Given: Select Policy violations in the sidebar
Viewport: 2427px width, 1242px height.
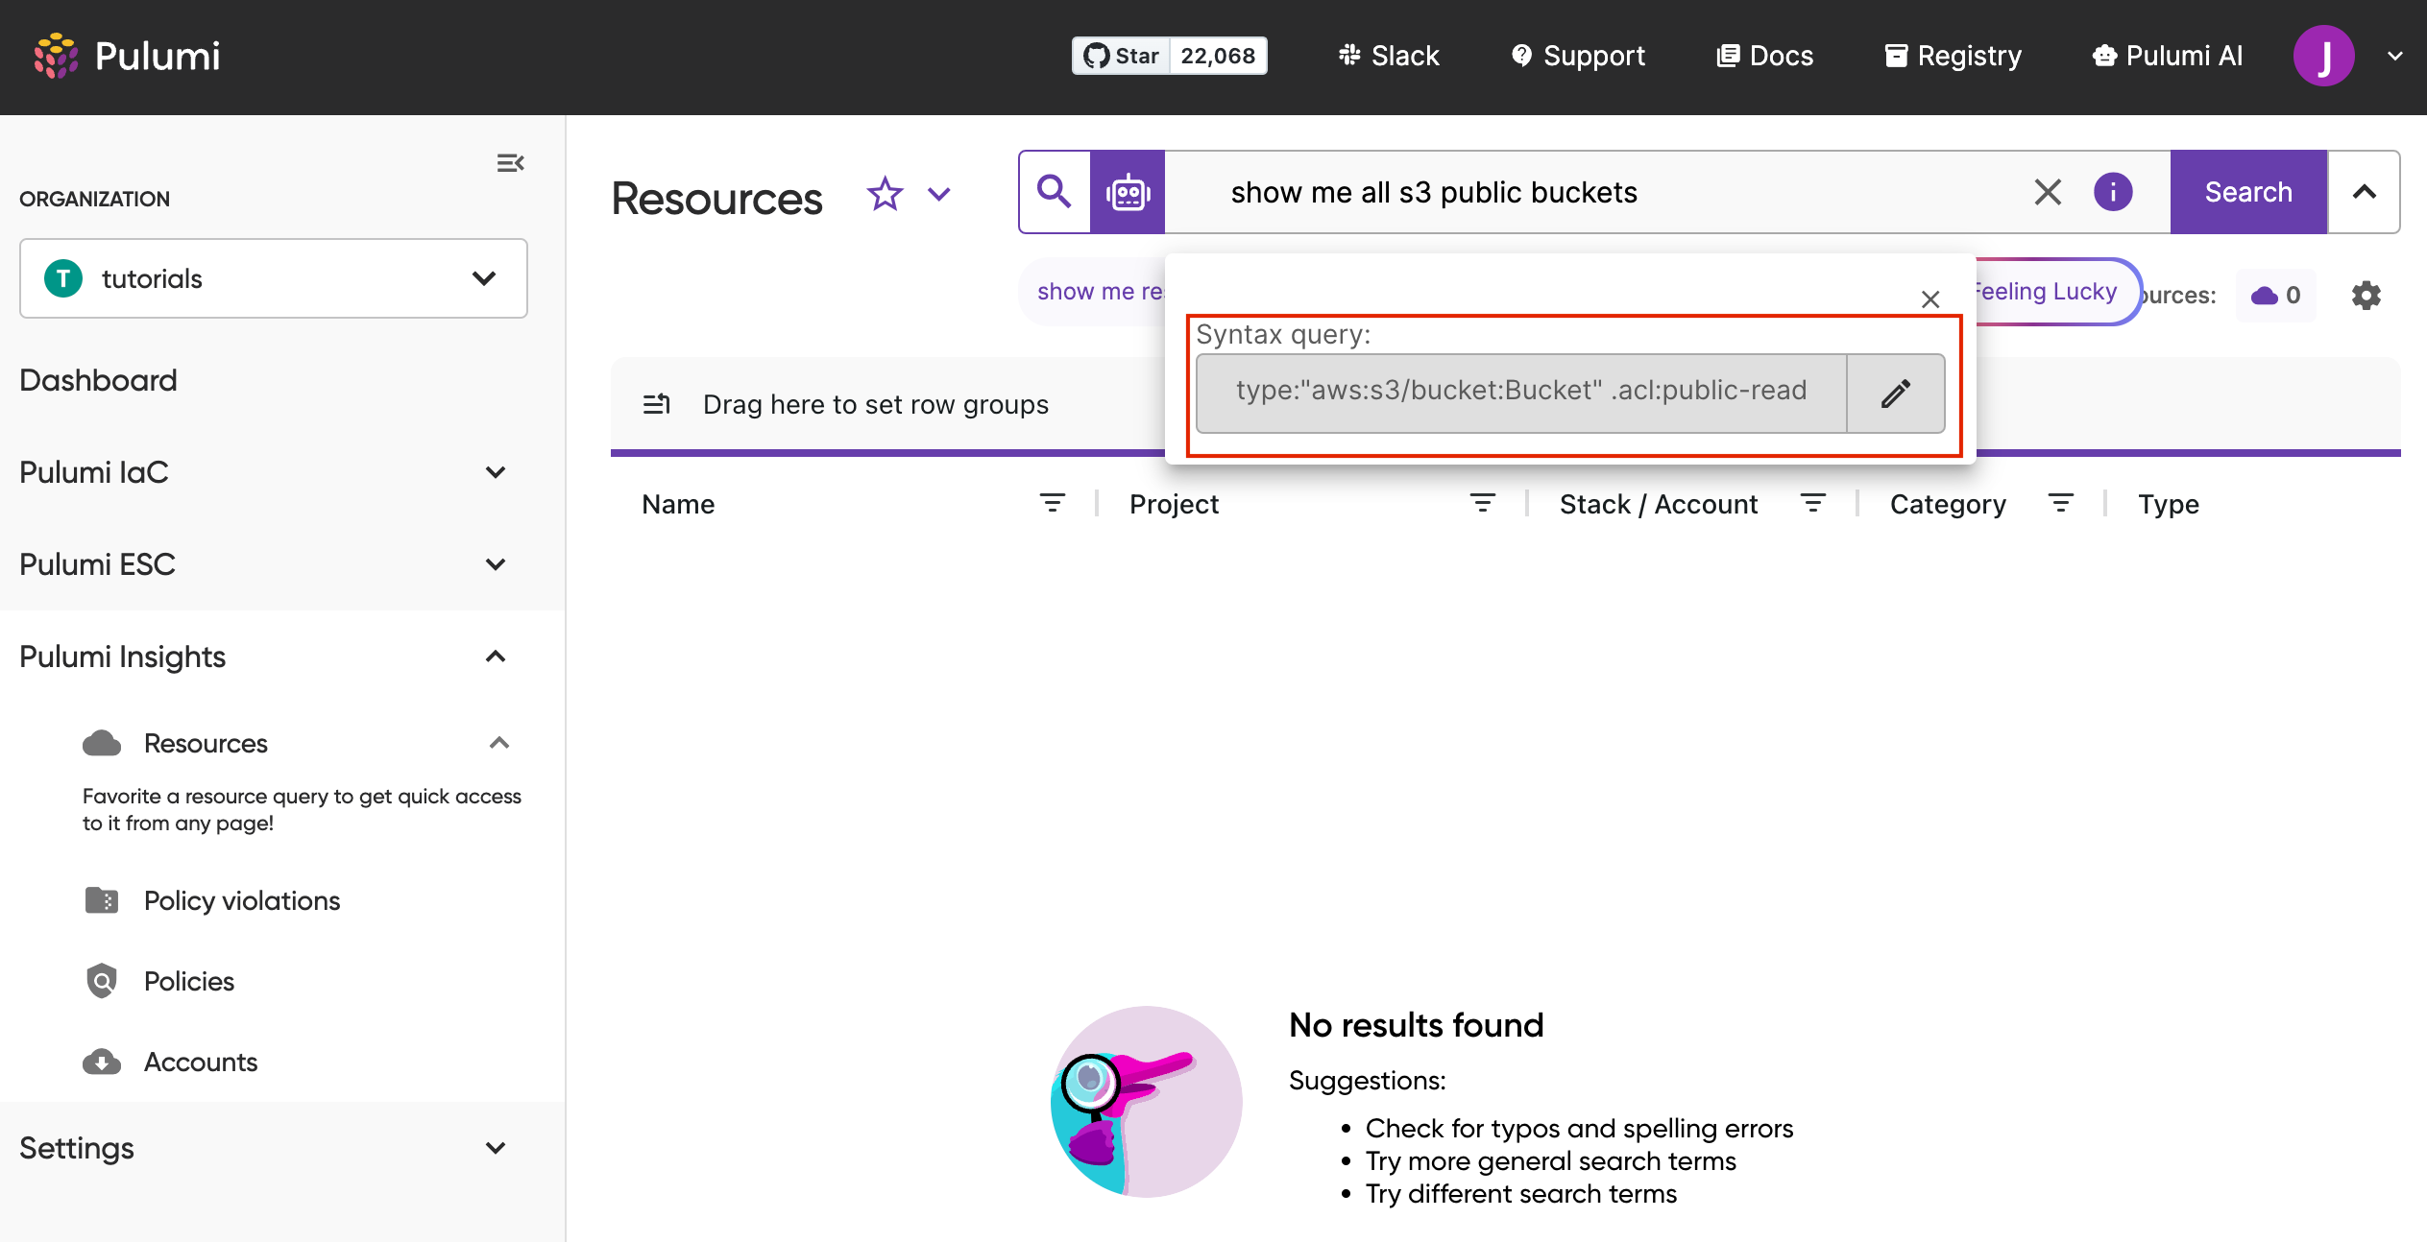Looking at the screenshot, I should 241,900.
